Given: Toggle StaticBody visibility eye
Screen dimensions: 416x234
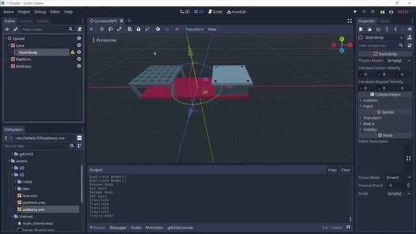Looking at the screenshot, I should click(79, 52).
